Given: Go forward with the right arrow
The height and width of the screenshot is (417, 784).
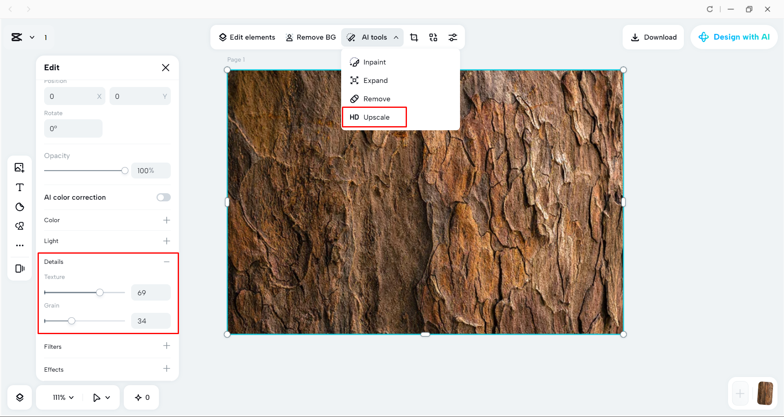Looking at the screenshot, I should click(x=28, y=9).
